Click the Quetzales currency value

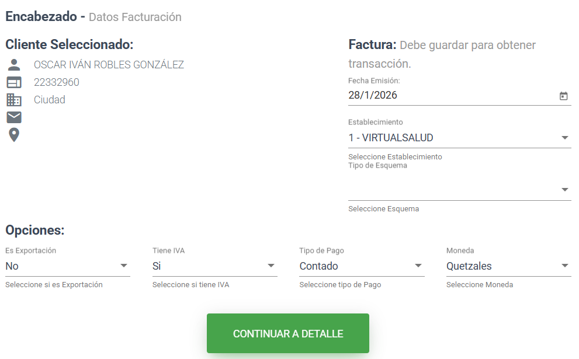click(x=469, y=266)
